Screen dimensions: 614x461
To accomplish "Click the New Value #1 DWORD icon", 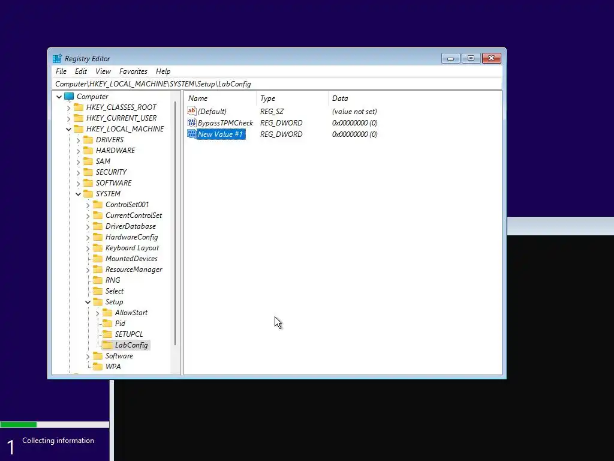I will [191, 134].
